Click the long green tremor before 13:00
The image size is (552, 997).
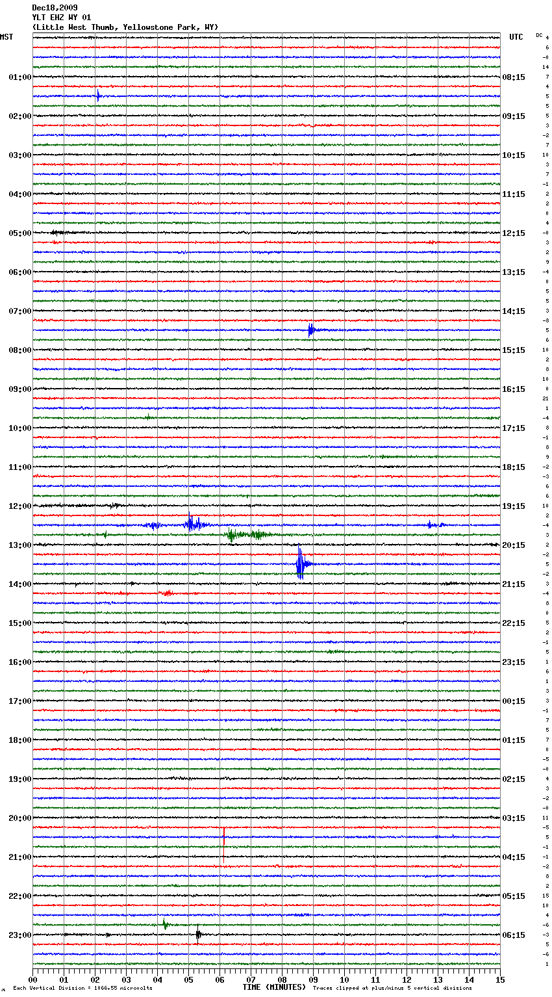pos(248,535)
